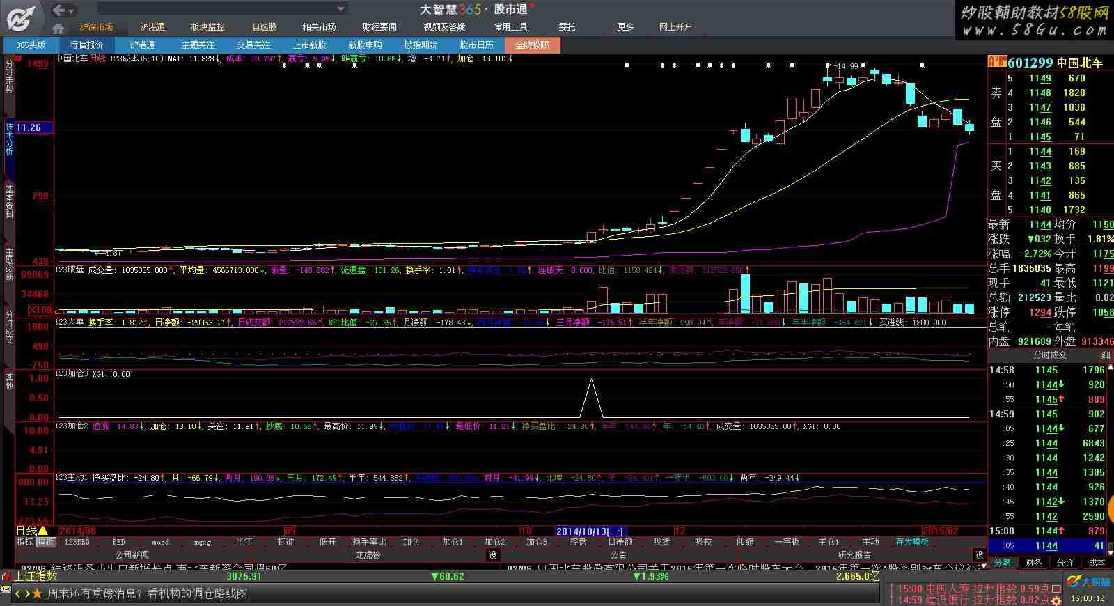The width and height of the screenshot is (1114, 606).
Task: Expand the top search combo box arrow
Action: click(x=341, y=9)
